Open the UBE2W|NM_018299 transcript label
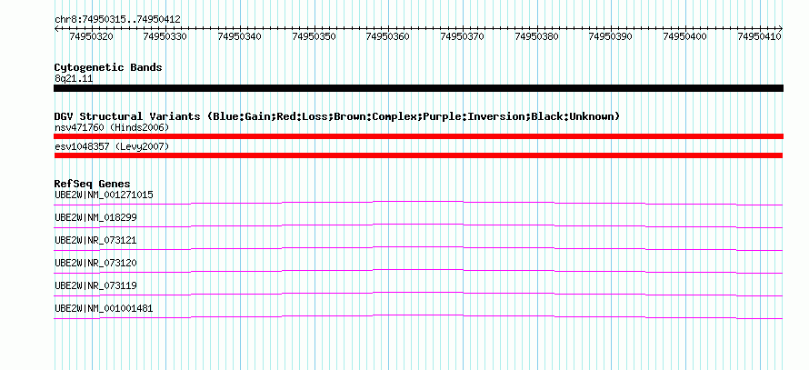Viewport: 809px width, 370px height. 96,218
